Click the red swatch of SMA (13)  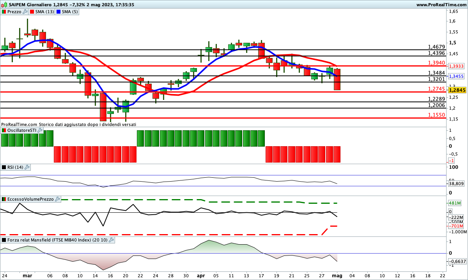(32, 12)
